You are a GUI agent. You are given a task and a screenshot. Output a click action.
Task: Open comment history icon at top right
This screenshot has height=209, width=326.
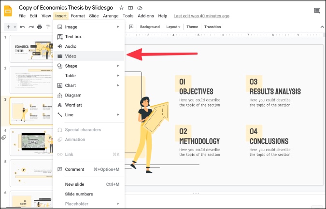click(x=317, y=11)
